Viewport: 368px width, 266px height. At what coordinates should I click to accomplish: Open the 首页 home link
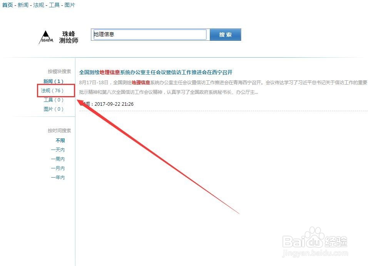coord(7,5)
